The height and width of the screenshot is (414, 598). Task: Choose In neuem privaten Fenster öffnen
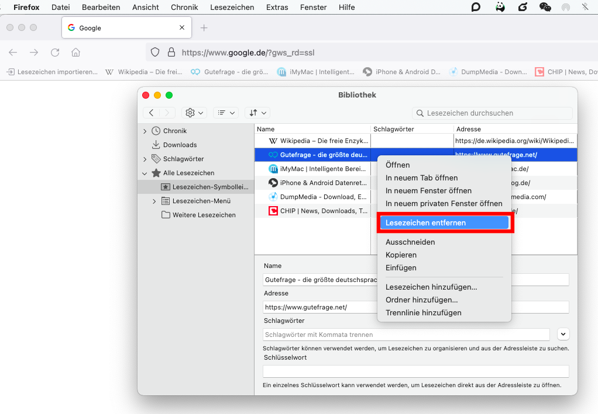coord(444,204)
